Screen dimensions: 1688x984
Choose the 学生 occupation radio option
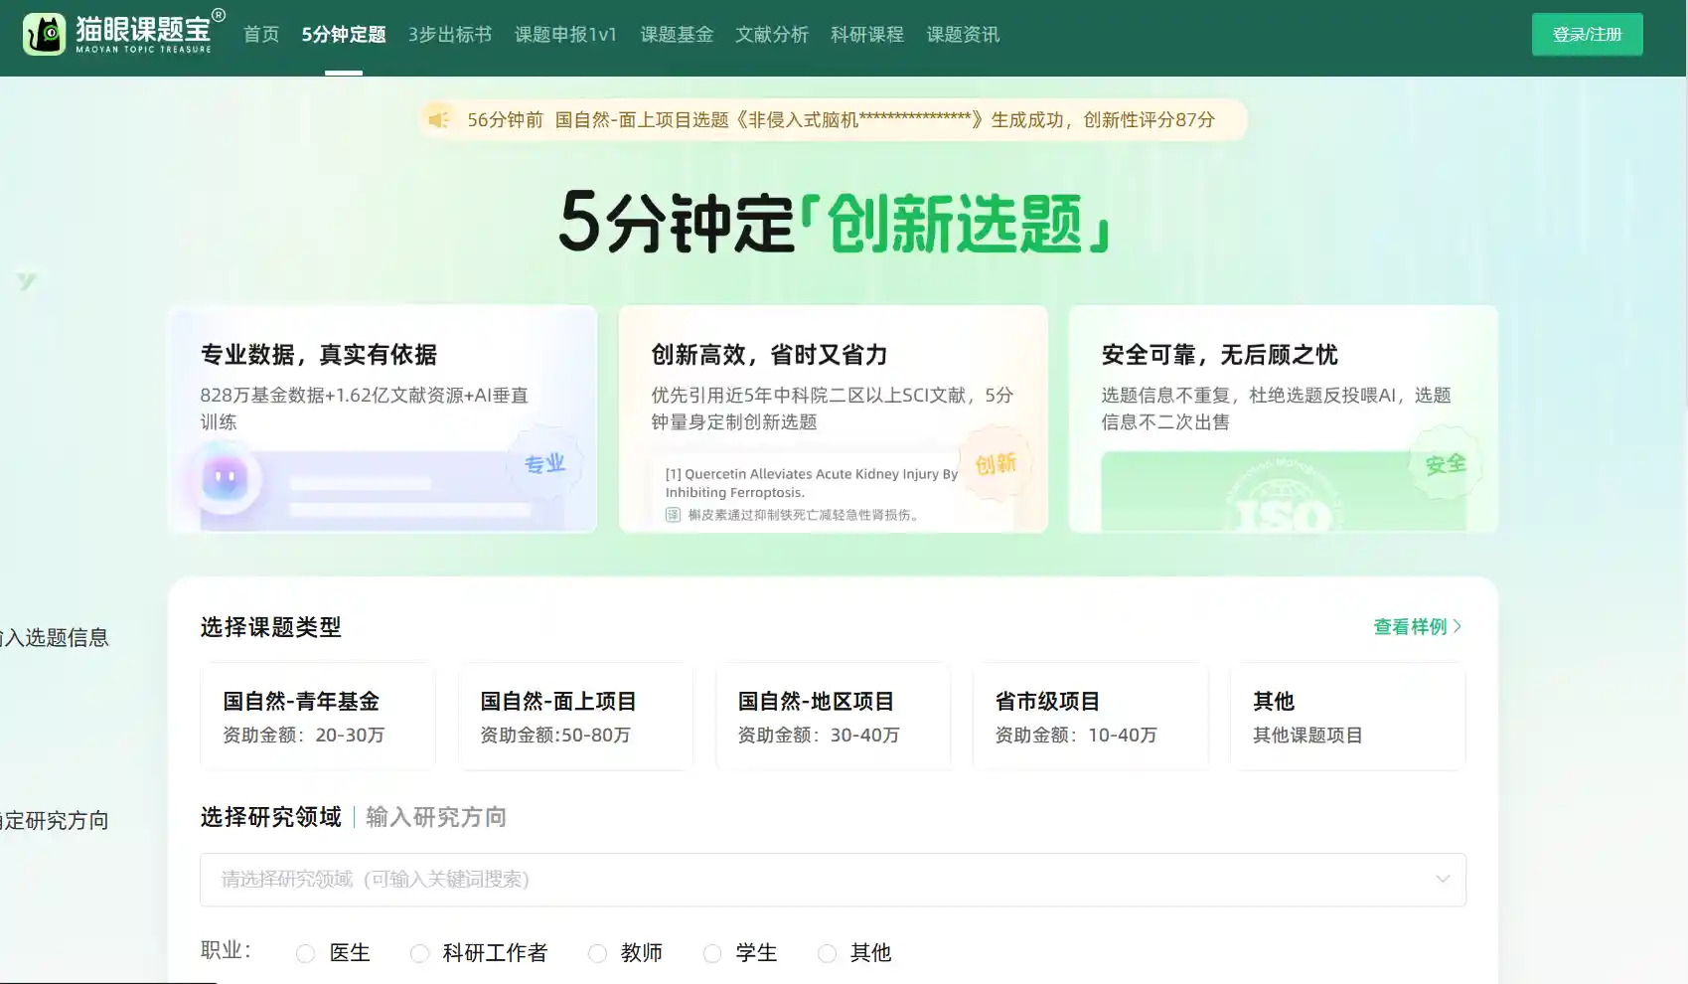coord(712,953)
